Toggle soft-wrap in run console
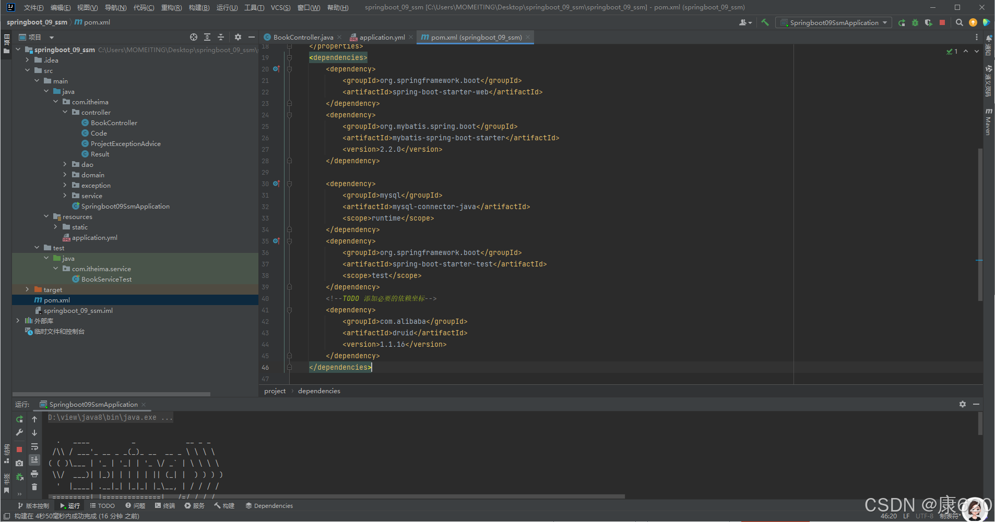This screenshot has width=995, height=522. [34, 446]
